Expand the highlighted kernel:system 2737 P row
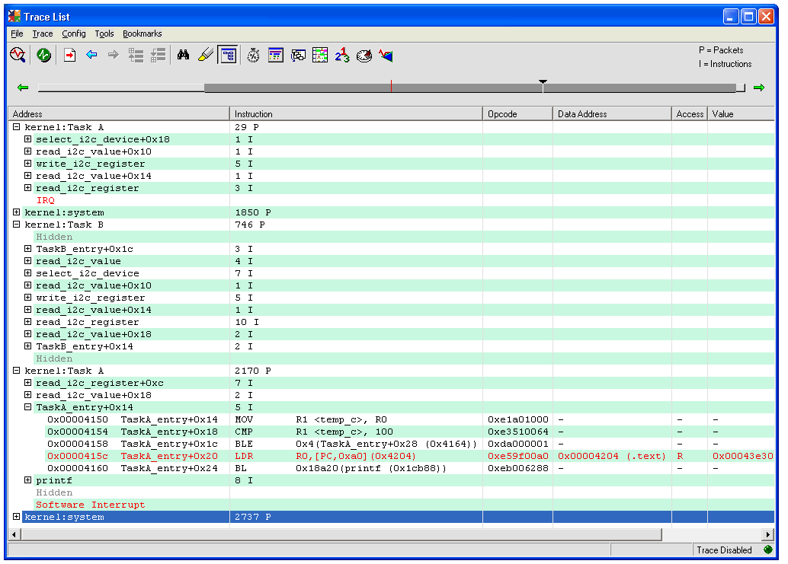The image size is (788, 564). pos(17,517)
